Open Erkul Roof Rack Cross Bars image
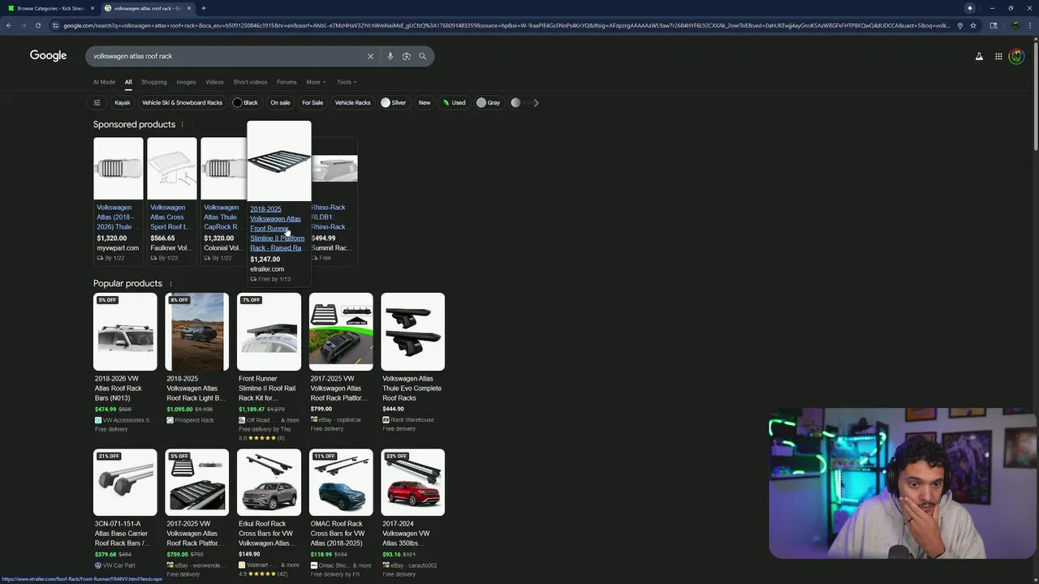The height and width of the screenshot is (584, 1039). (x=269, y=483)
